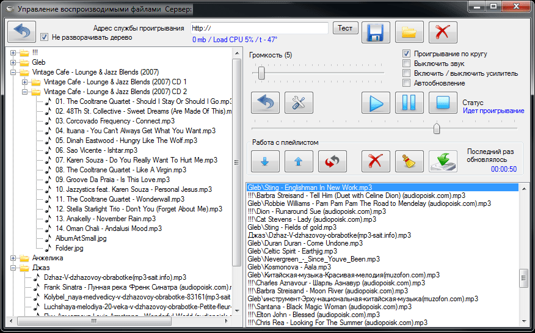Open the wrench and screwdriver settings icon
Screen dimensions: 535x333
point(299,103)
